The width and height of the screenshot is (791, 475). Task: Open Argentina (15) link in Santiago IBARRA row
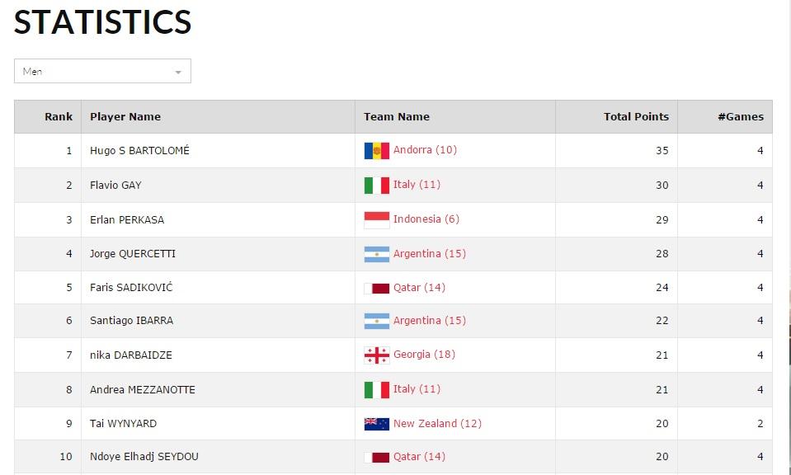click(x=429, y=320)
